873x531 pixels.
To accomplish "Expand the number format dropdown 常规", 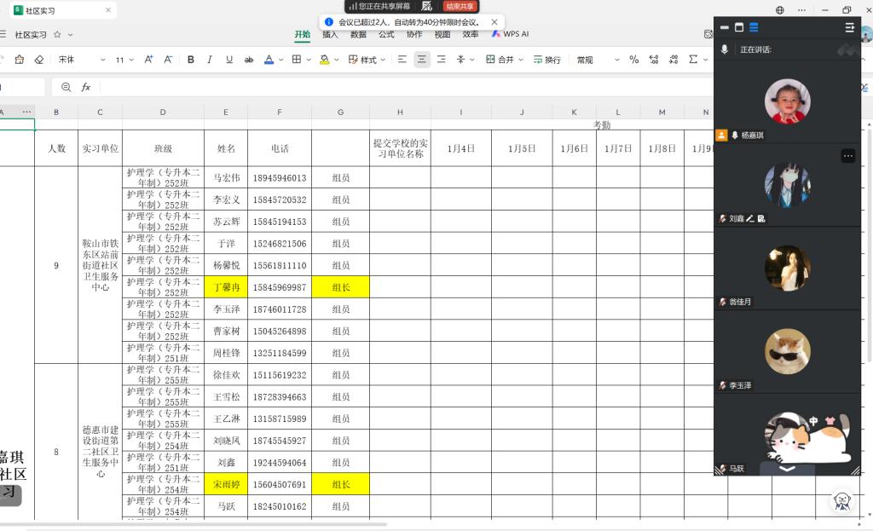I will pos(596,60).
